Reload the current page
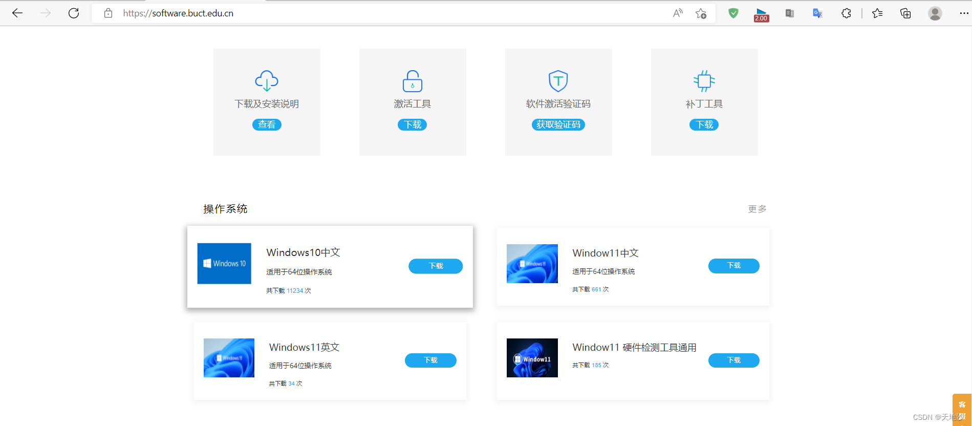The image size is (972, 426). pos(74,13)
